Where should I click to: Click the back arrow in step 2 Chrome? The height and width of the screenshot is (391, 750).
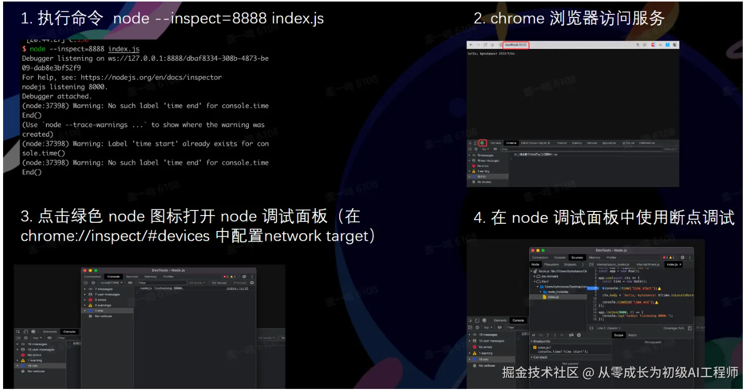(472, 45)
